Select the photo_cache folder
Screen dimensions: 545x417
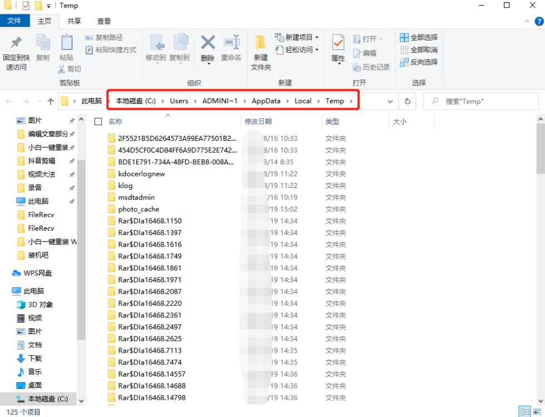point(138,209)
